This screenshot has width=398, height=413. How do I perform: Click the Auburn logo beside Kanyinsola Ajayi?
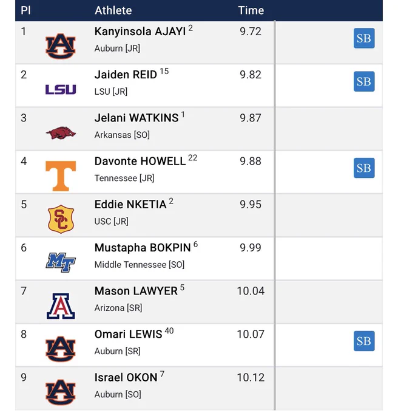(61, 46)
